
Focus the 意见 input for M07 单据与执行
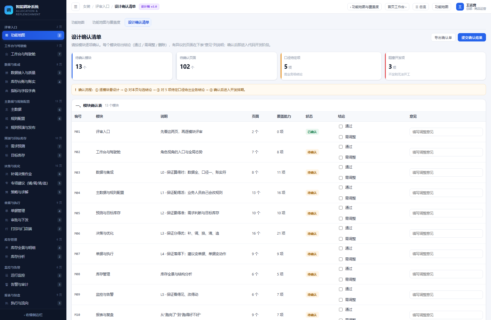(446, 254)
